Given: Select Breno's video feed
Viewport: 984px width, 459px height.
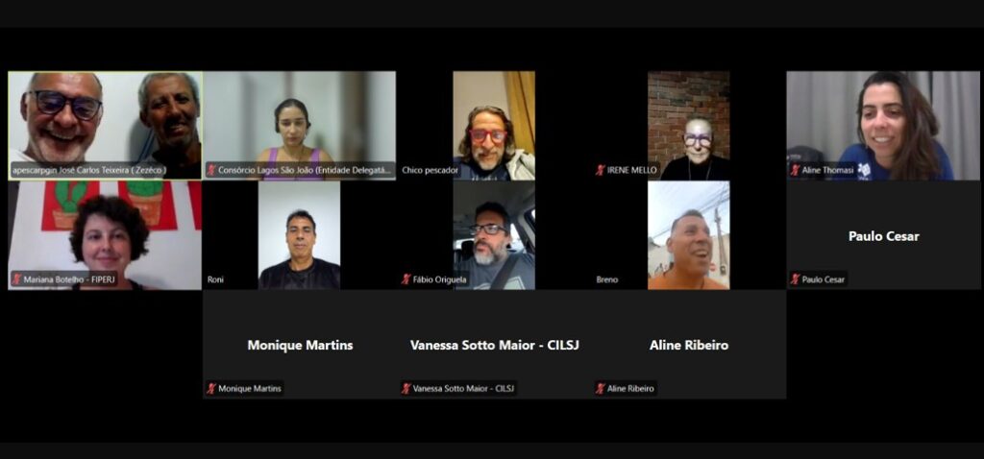Looking at the screenshot, I should click(688, 235).
